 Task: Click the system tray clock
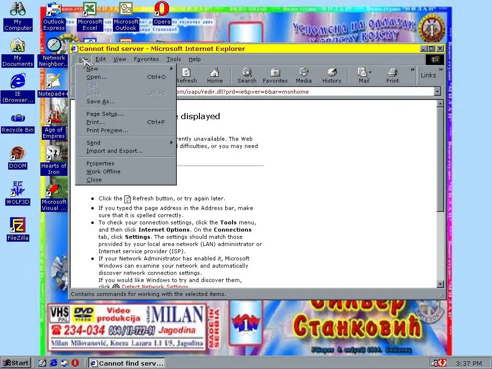(469, 363)
